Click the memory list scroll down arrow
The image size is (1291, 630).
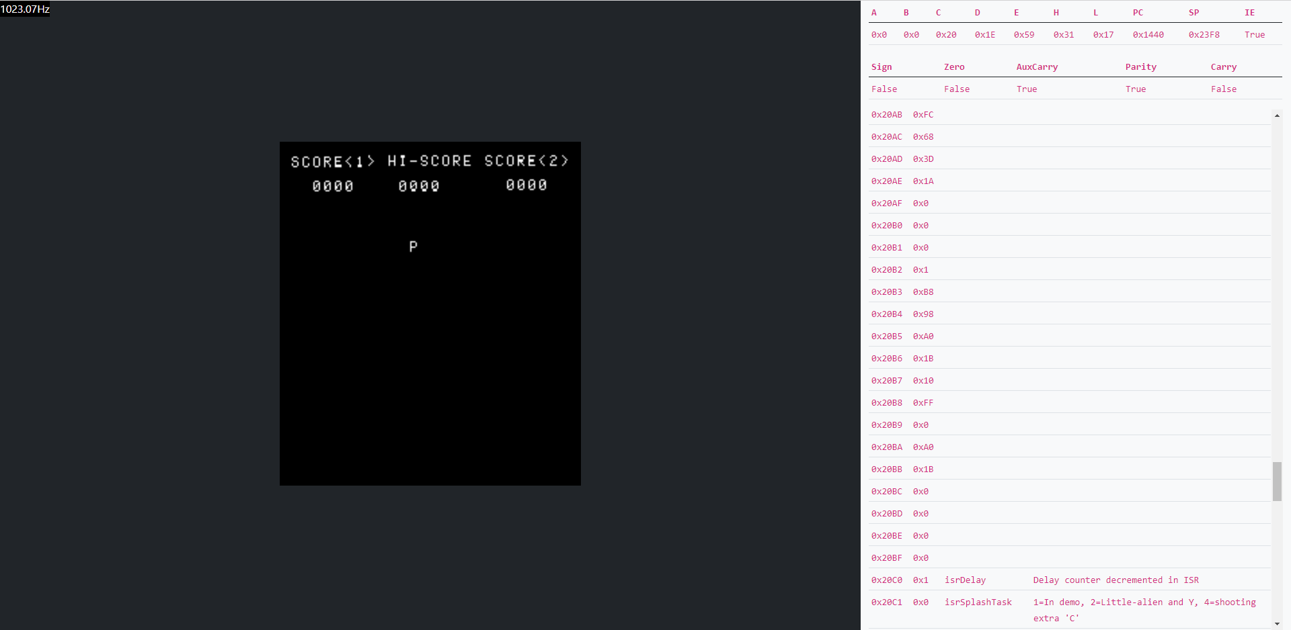point(1277,624)
